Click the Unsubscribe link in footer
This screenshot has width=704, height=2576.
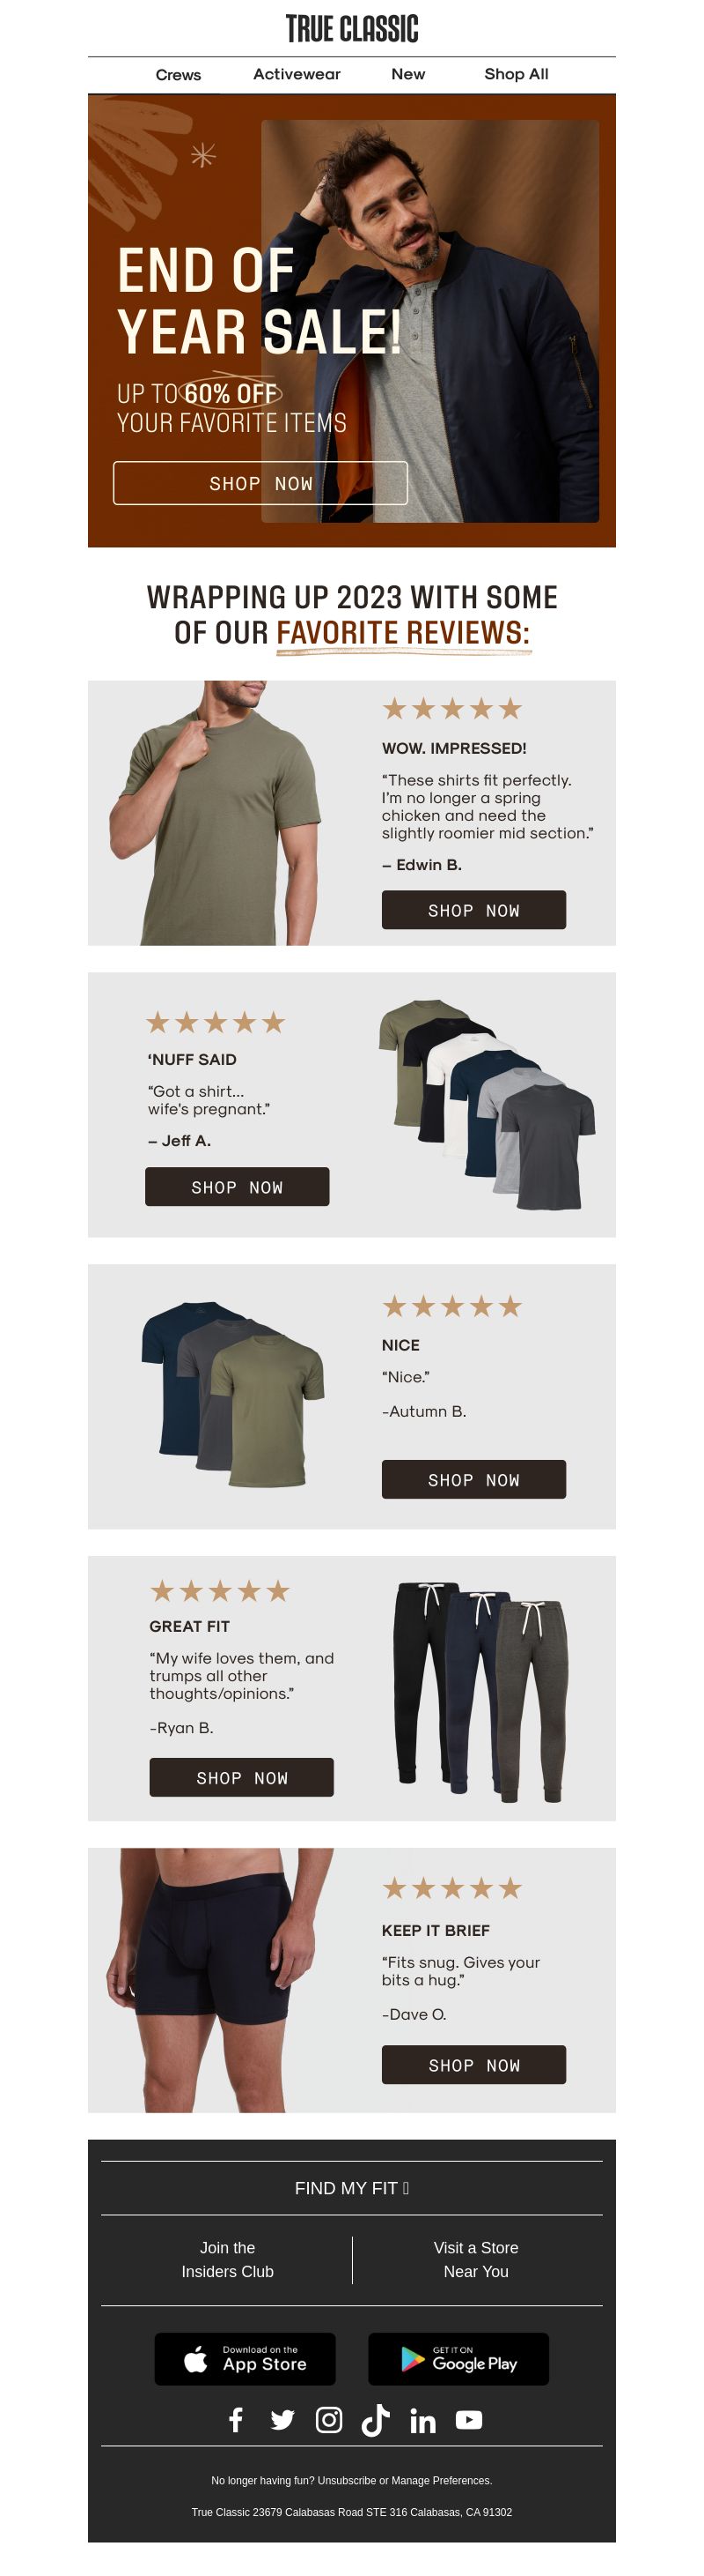tap(347, 2480)
